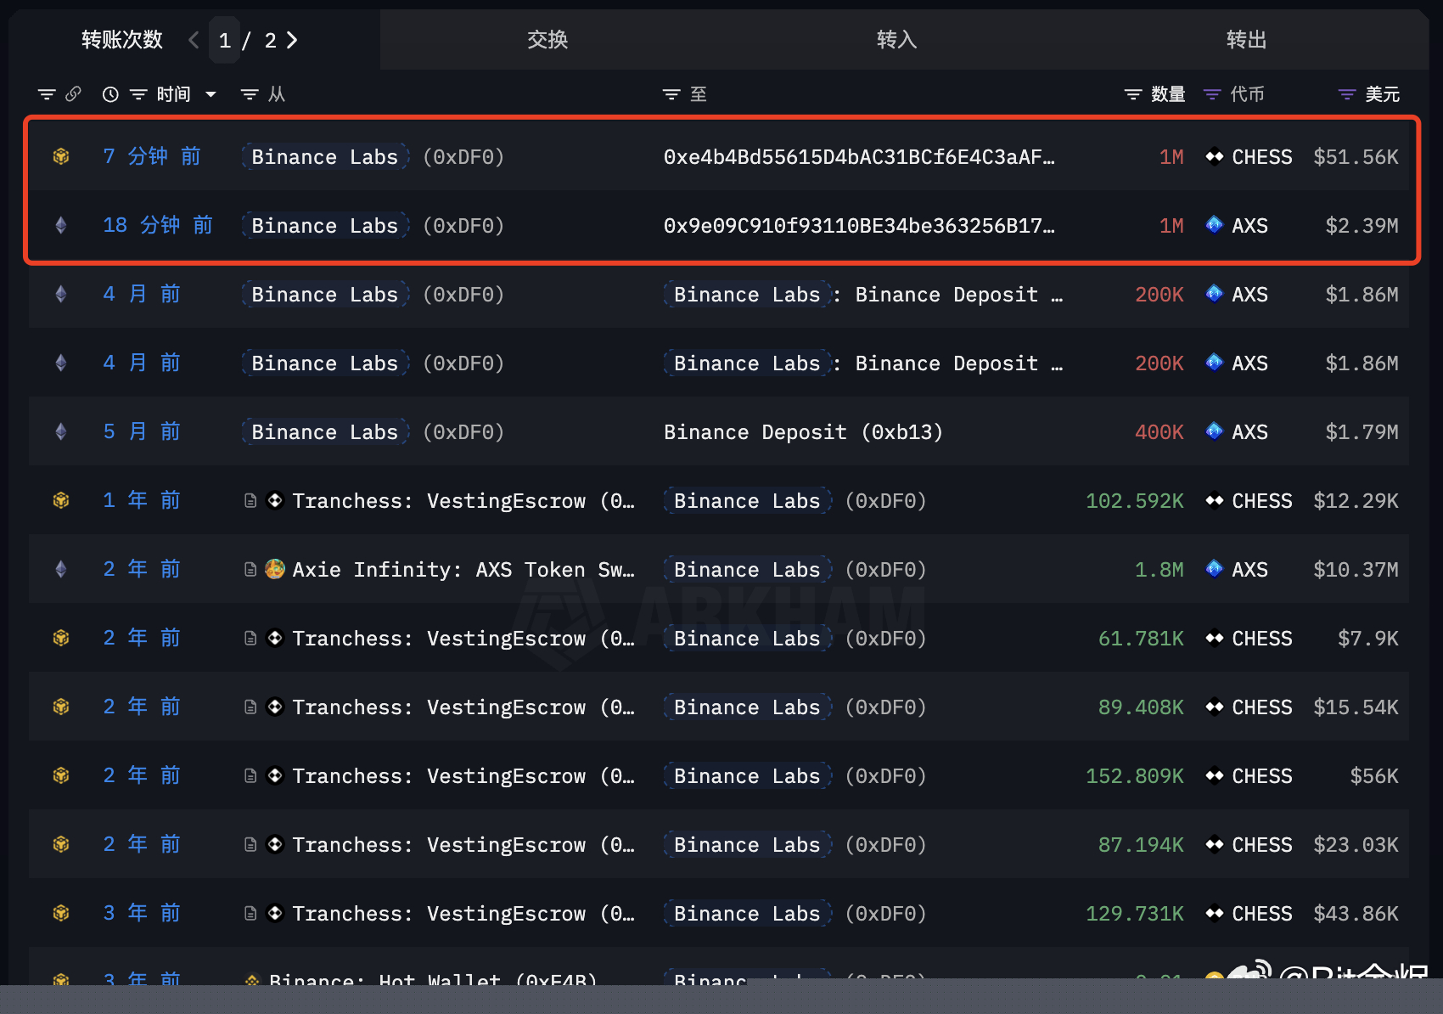Select the 转账次数 tab
The width and height of the screenshot is (1443, 1014).
click(x=121, y=40)
